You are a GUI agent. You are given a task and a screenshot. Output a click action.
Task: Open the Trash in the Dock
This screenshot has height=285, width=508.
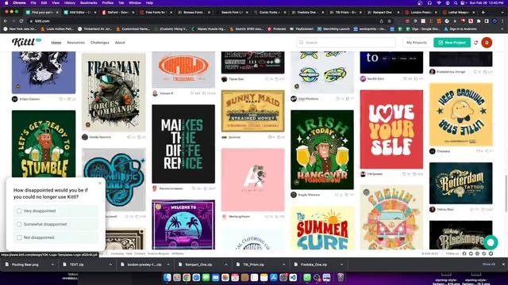point(341,277)
